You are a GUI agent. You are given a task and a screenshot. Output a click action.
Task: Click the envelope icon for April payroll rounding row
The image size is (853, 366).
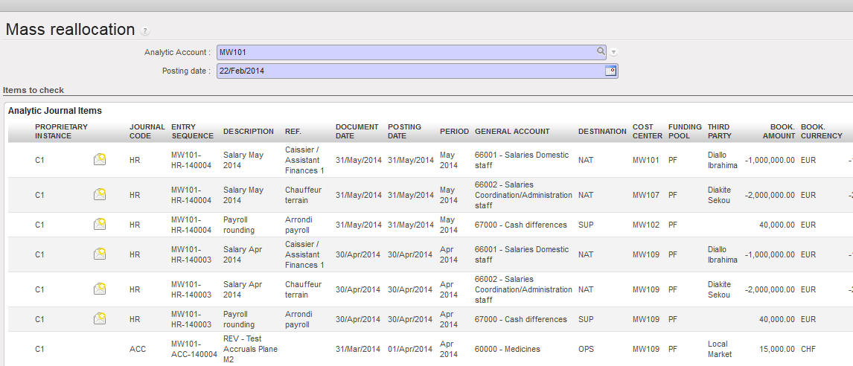(100, 319)
